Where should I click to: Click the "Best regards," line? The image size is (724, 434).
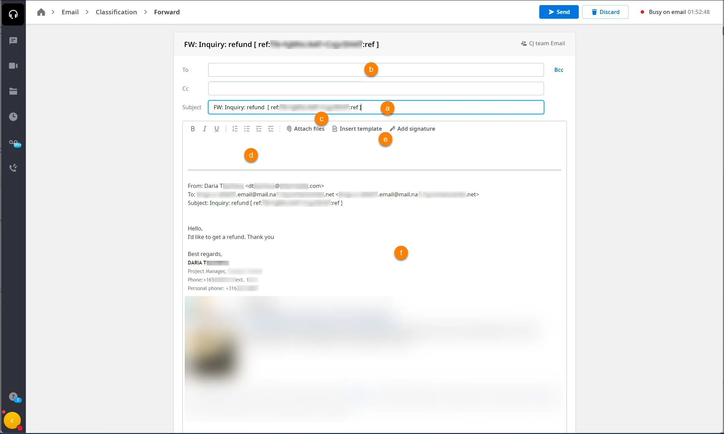point(205,254)
